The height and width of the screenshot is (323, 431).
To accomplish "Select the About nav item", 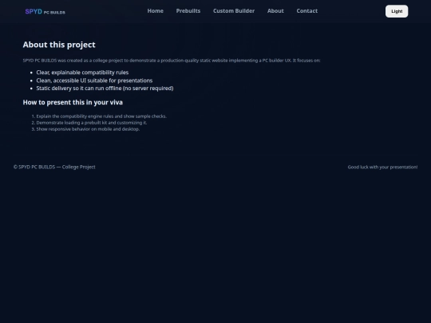I will coord(275,11).
